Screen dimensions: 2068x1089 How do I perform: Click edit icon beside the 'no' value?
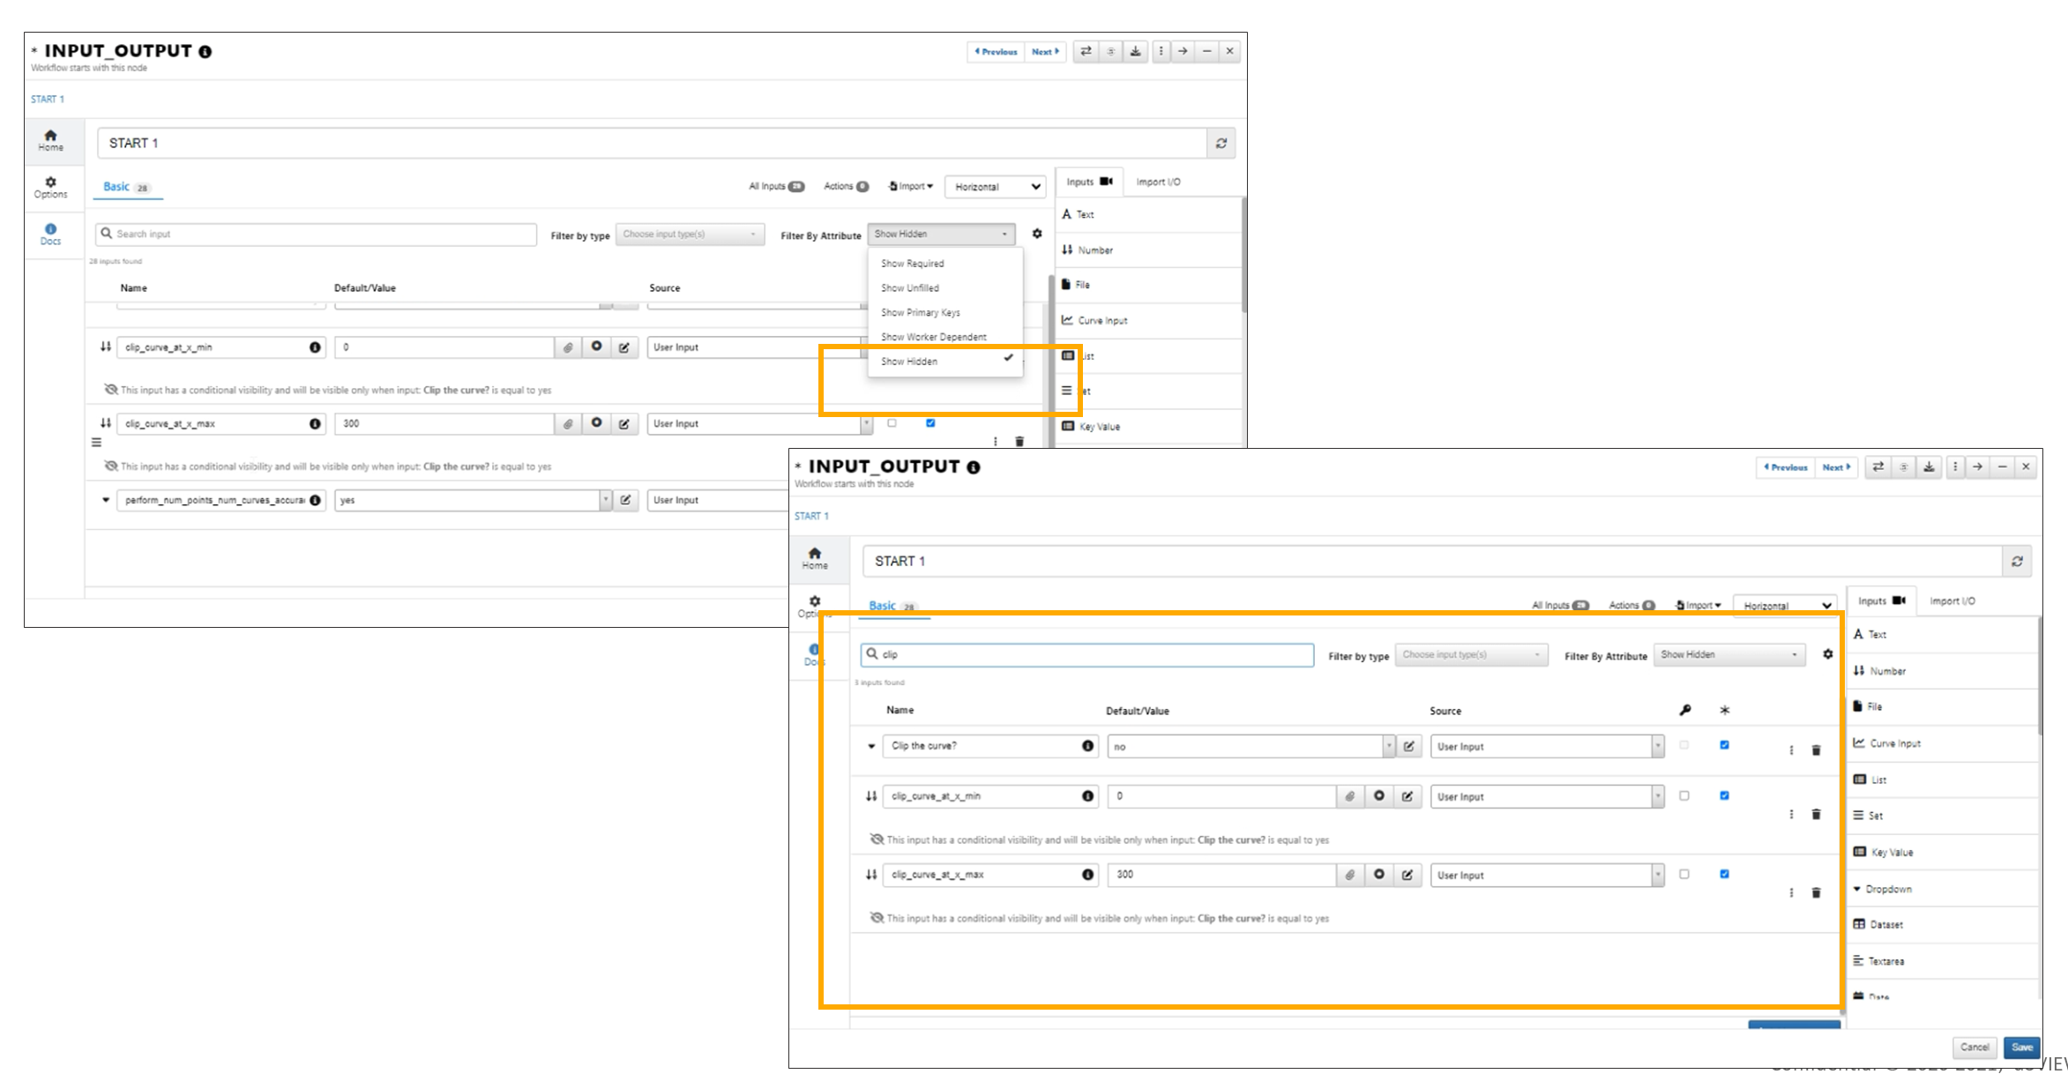1409,746
